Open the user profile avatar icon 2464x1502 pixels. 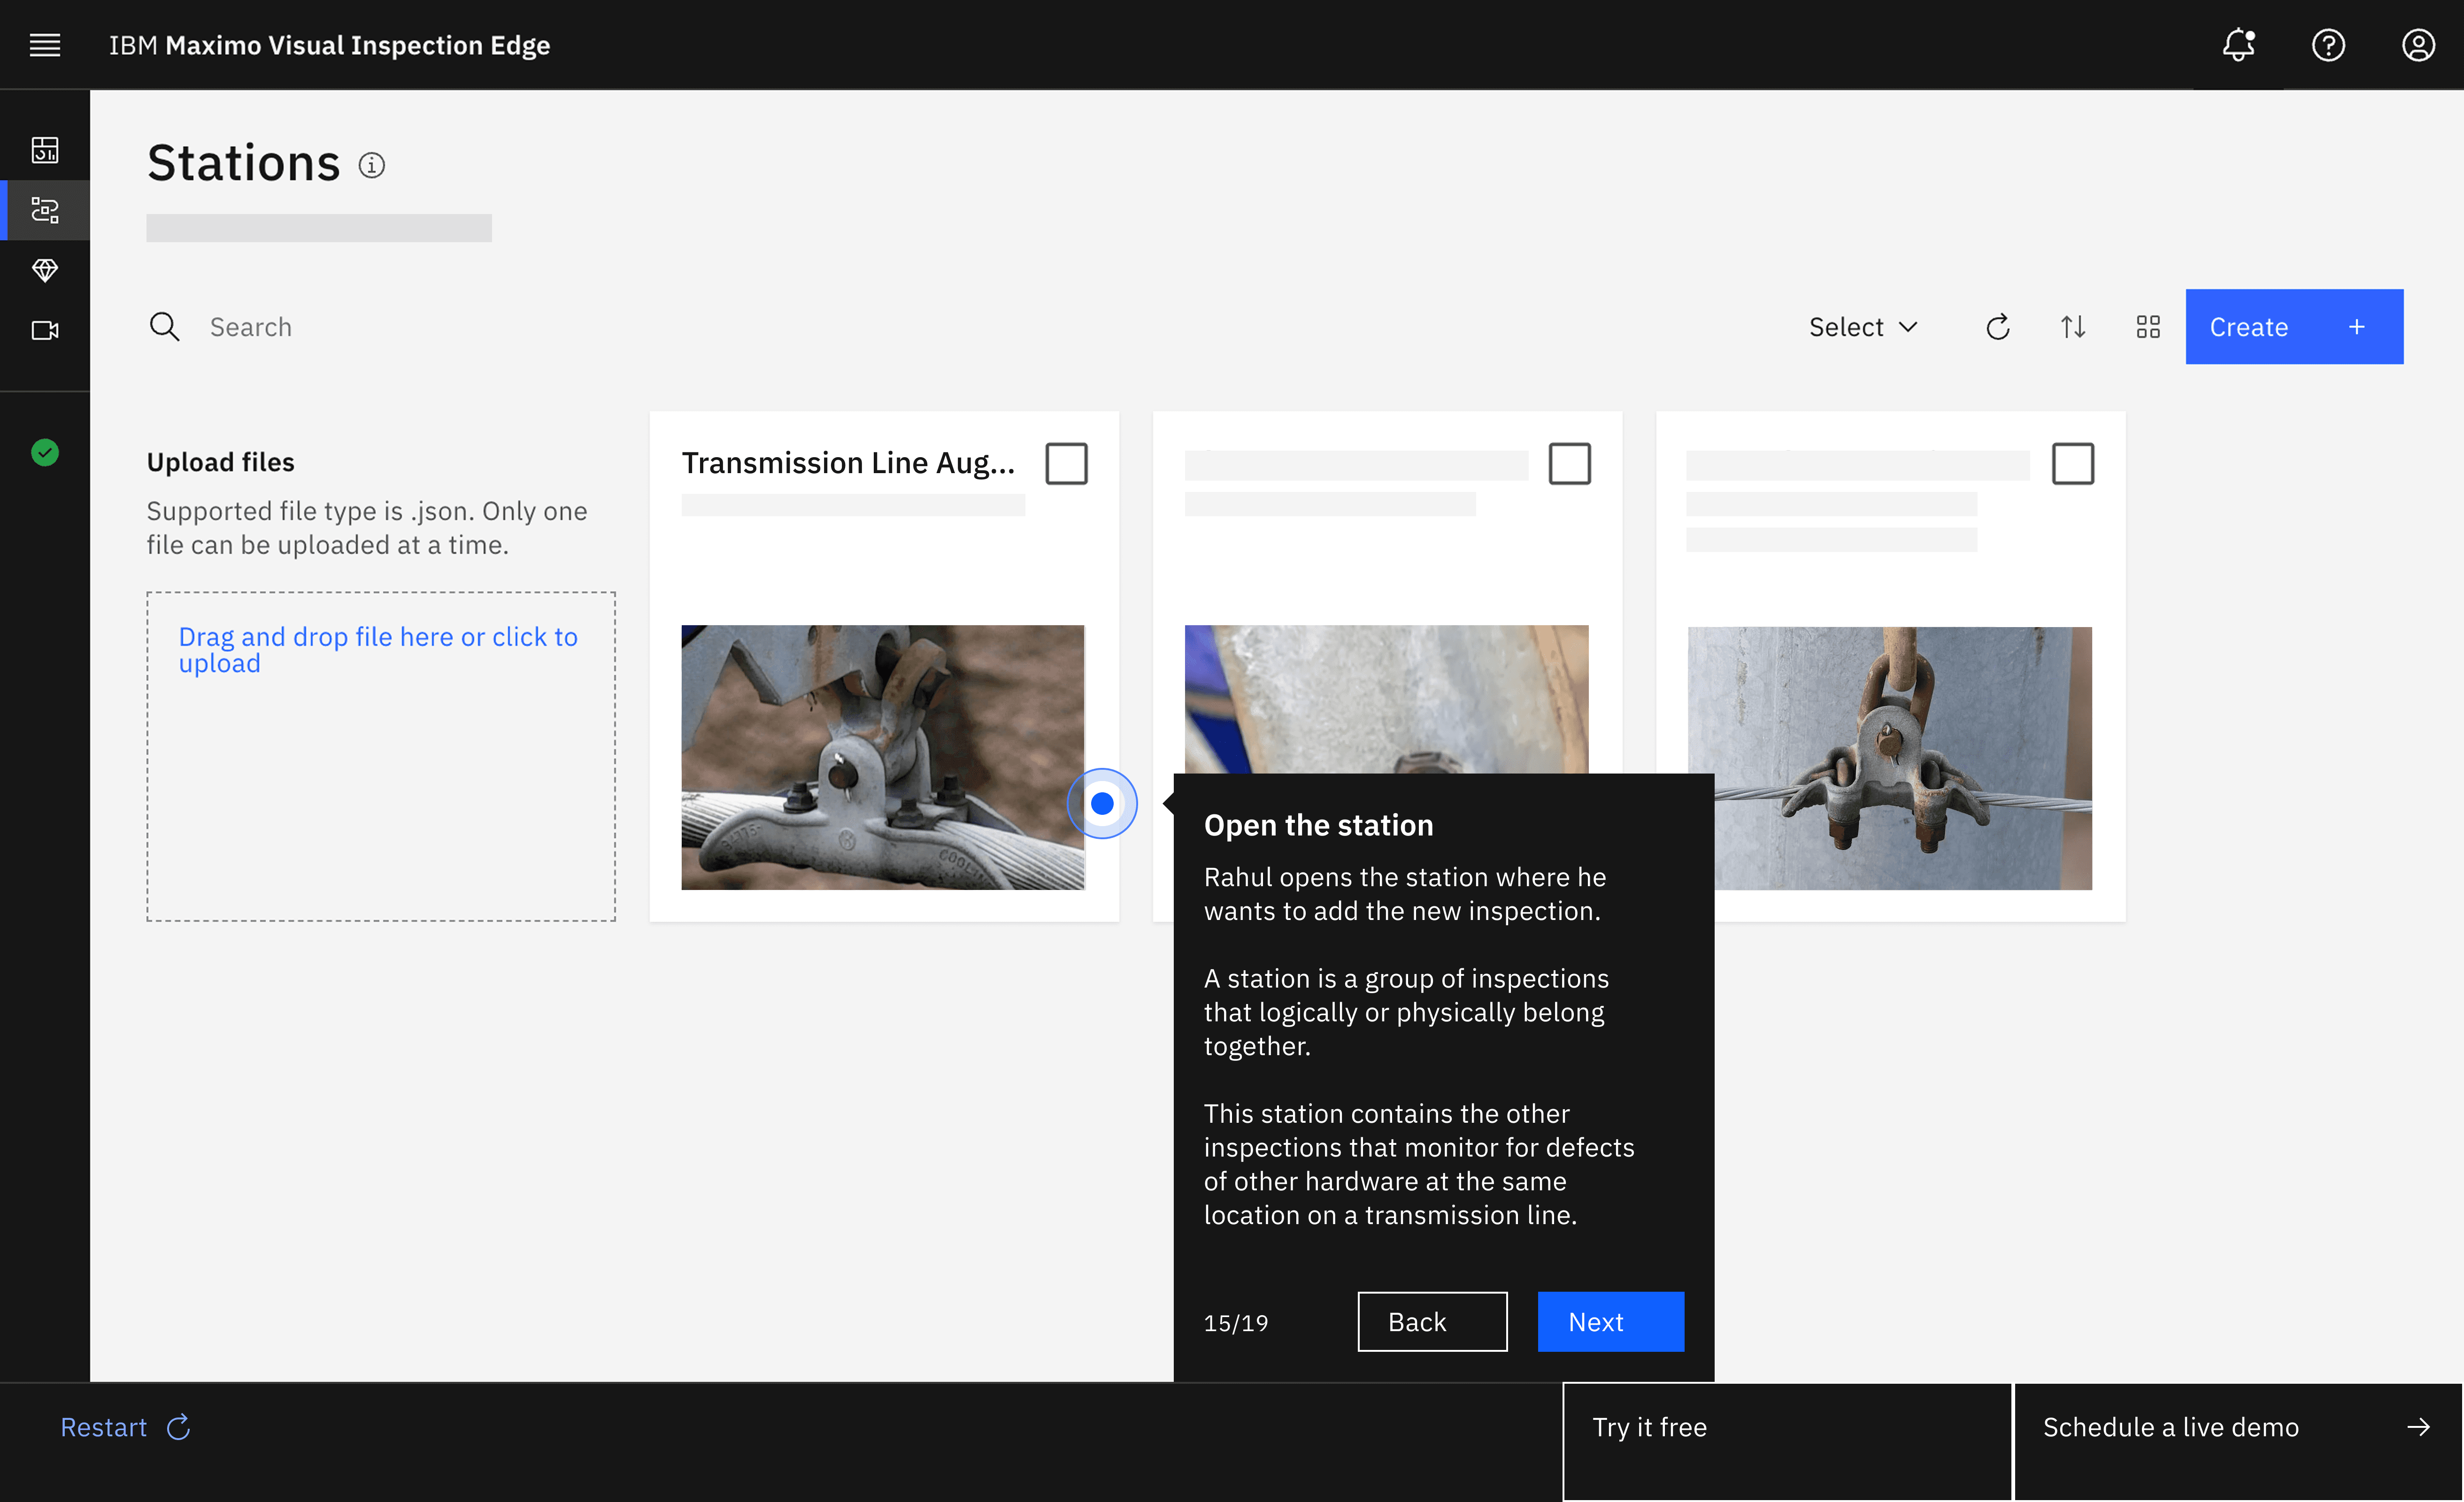[2418, 45]
